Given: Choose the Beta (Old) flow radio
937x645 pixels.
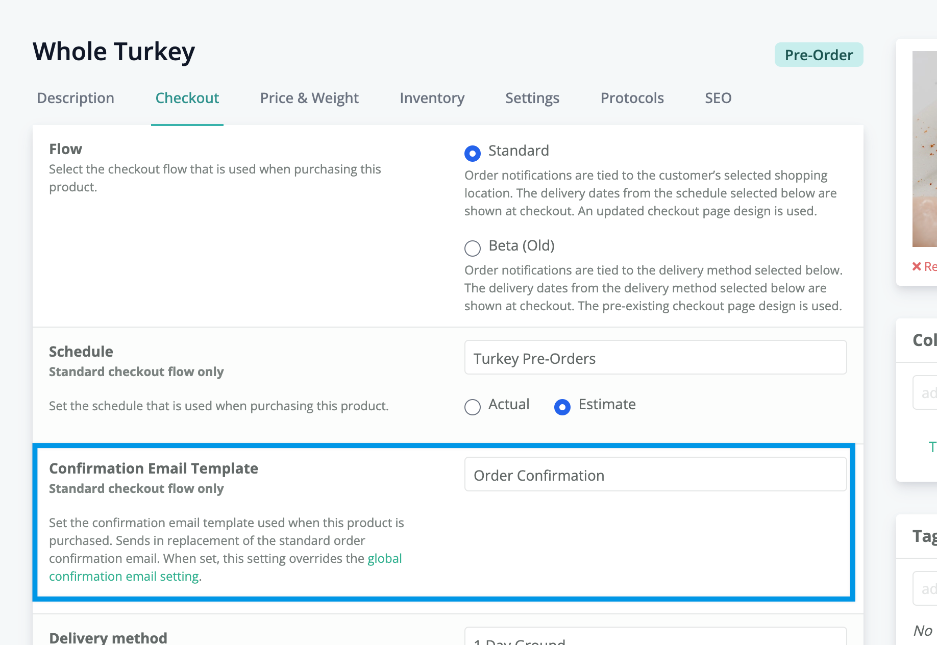Looking at the screenshot, I should tap(473, 248).
